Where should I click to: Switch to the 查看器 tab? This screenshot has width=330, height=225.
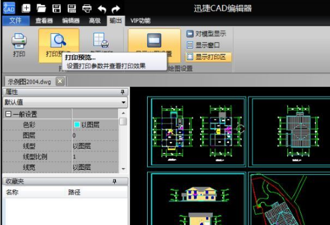click(x=44, y=21)
